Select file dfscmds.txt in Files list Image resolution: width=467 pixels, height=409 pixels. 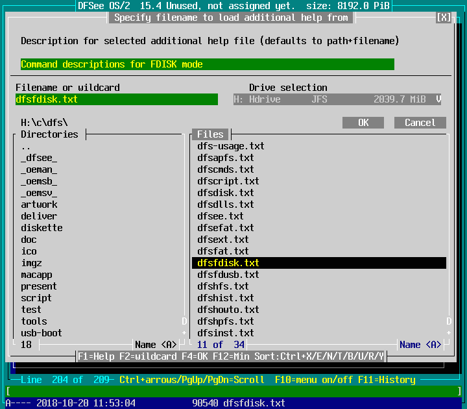(x=226, y=169)
